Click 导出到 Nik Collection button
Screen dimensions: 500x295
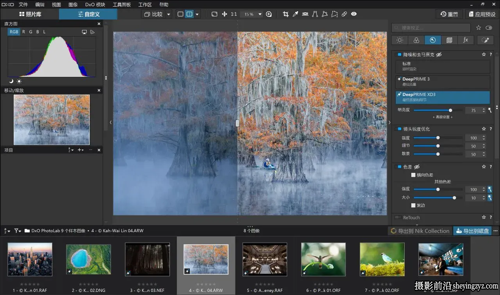(x=420, y=231)
